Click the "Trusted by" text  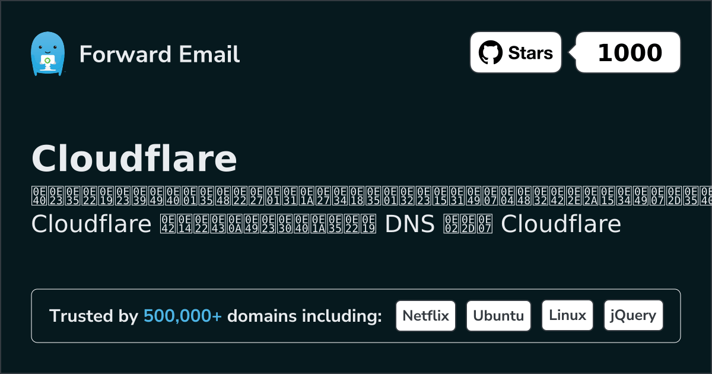[x=93, y=316]
